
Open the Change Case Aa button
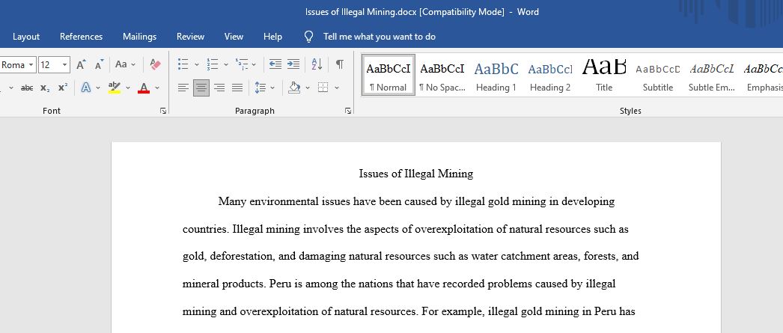121,64
